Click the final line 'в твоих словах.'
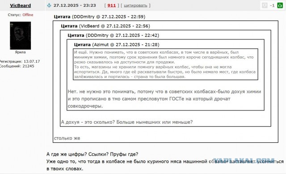 click(x=65, y=169)
